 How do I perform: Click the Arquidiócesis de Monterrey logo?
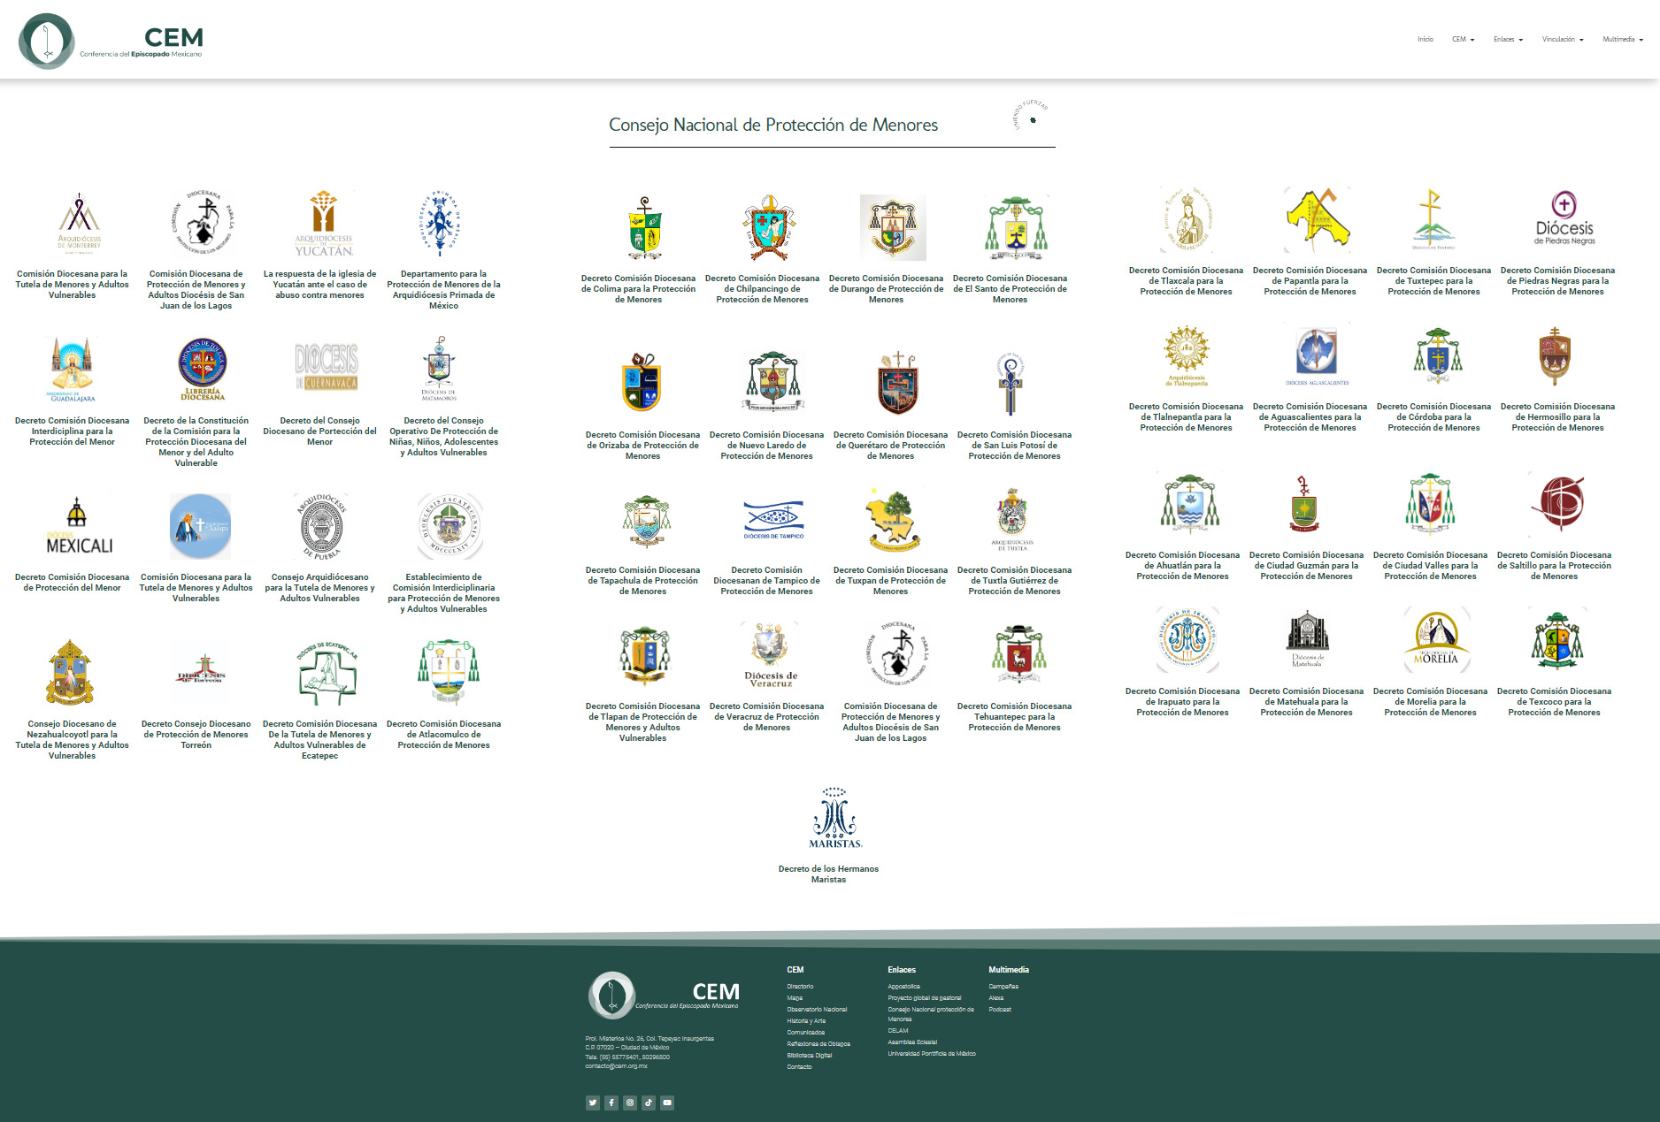[79, 225]
